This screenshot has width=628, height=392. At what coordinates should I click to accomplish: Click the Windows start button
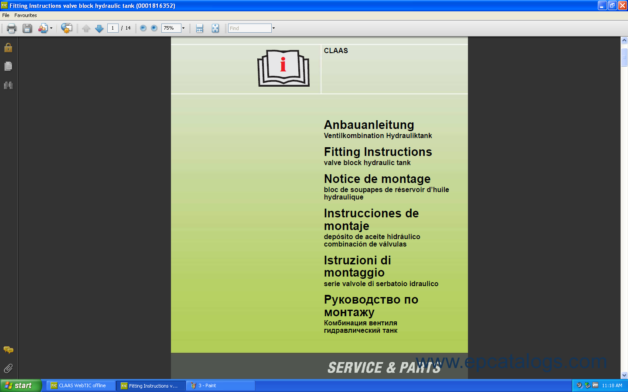point(20,385)
